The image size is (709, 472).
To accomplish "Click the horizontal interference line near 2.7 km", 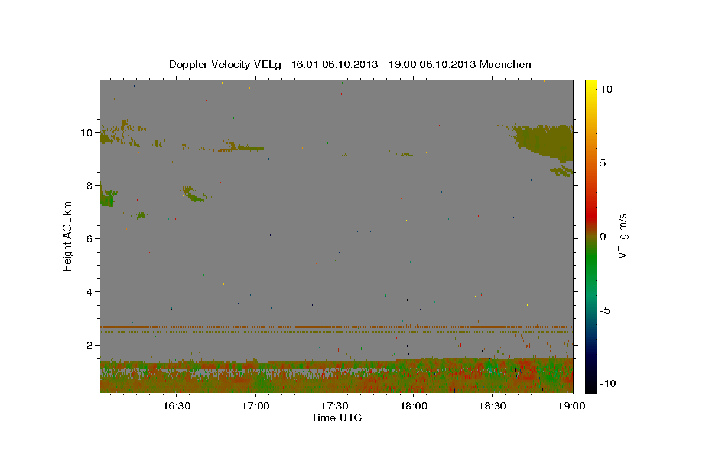I will 336,327.
